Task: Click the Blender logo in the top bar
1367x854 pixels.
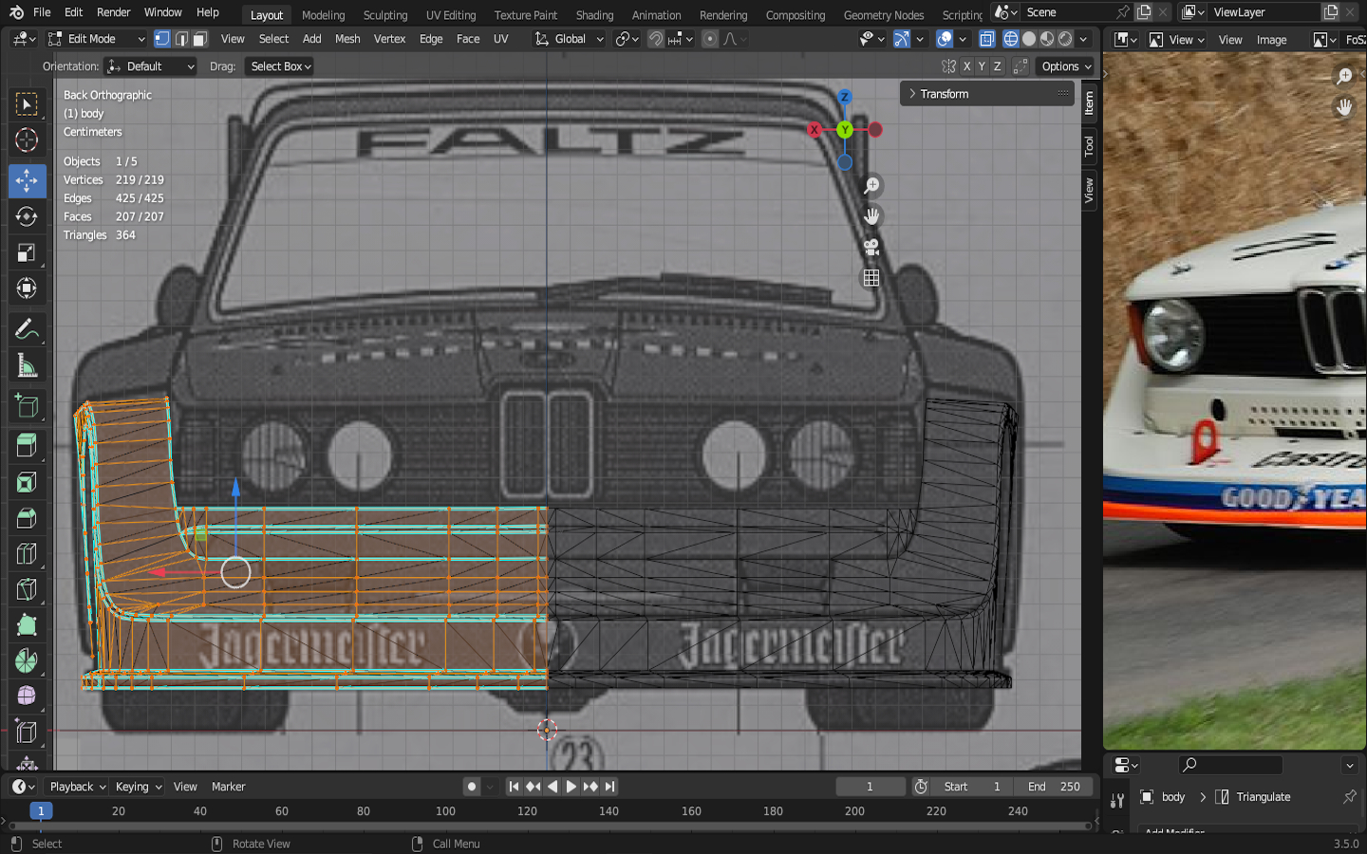Action: (16, 12)
